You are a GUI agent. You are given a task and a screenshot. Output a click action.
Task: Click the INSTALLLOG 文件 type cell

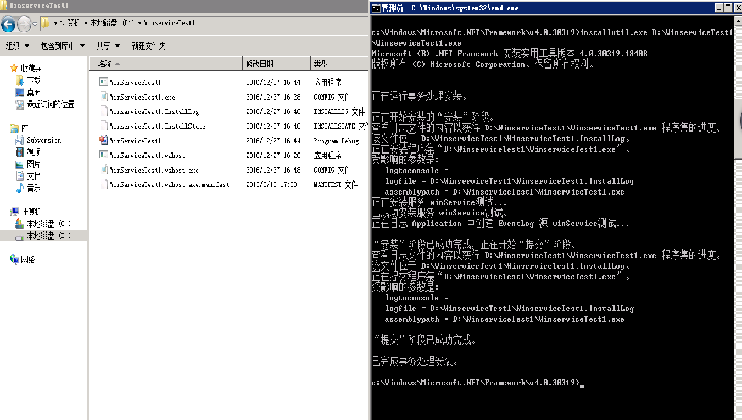click(339, 111)
